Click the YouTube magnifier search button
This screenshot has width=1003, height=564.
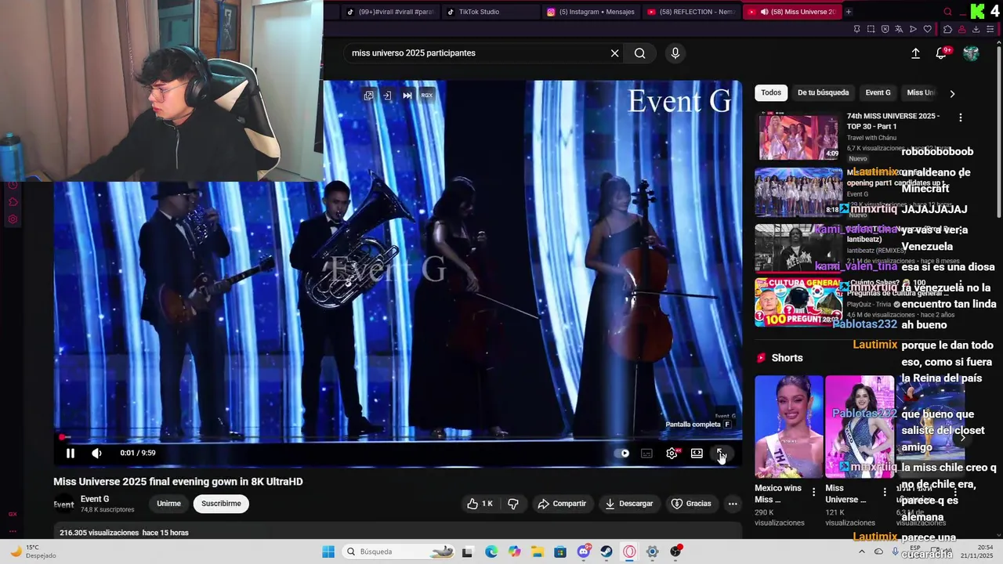tap(640, 53)
